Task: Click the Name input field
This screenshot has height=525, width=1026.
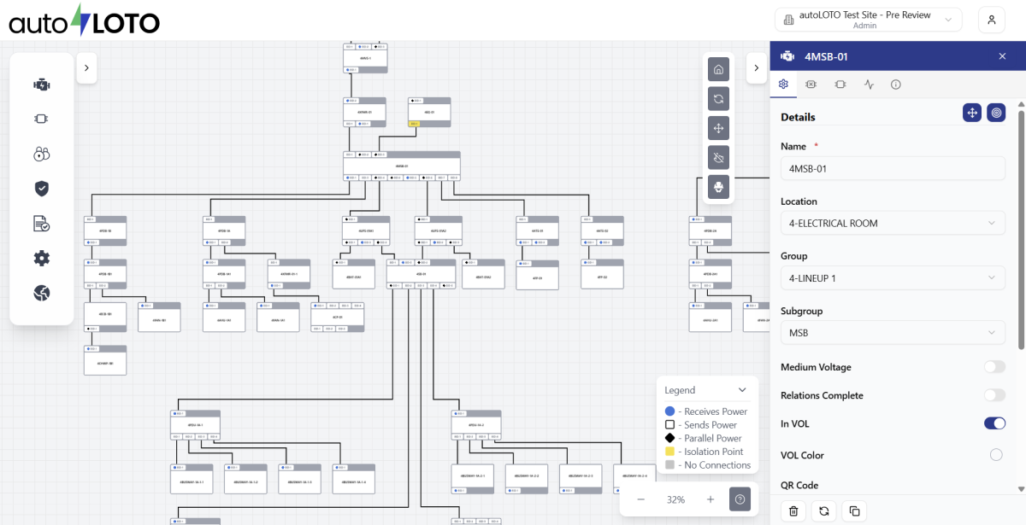Action: tap(892, 168)
